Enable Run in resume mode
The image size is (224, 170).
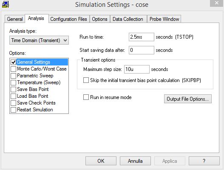click(86, 97)
